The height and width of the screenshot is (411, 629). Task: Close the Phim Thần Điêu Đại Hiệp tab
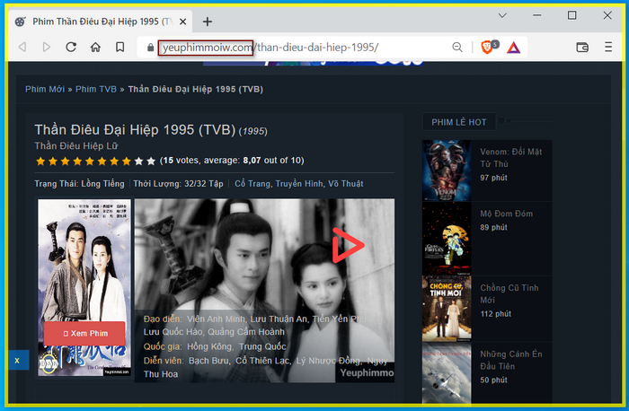(182, 22)
